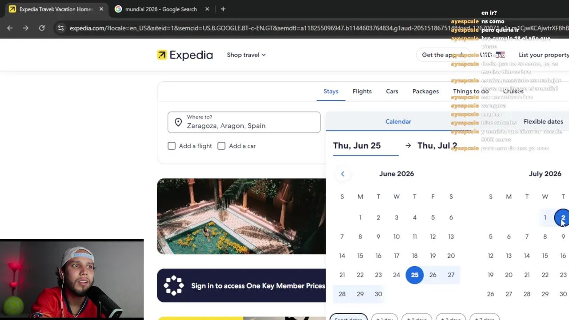
Task: Select the Things to do tab
Action: coord(471,91)
